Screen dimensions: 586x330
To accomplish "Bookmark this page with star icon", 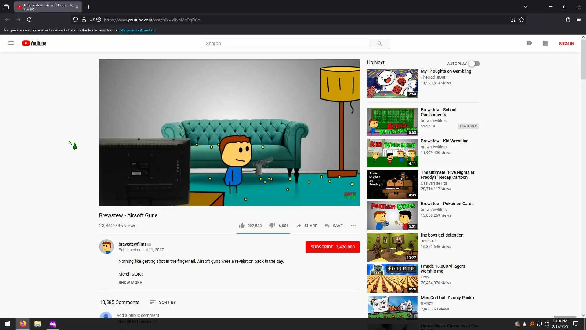I will coord(522,20).
